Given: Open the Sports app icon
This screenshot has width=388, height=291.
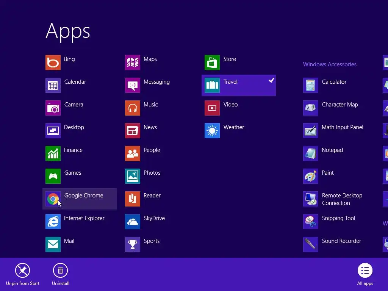Looking at the screenshot, I should 133,244.
